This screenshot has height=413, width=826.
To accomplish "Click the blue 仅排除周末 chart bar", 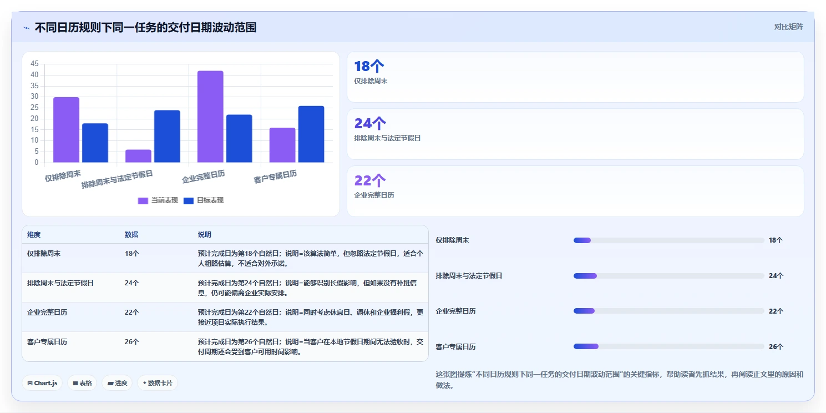I will point(95,143).
